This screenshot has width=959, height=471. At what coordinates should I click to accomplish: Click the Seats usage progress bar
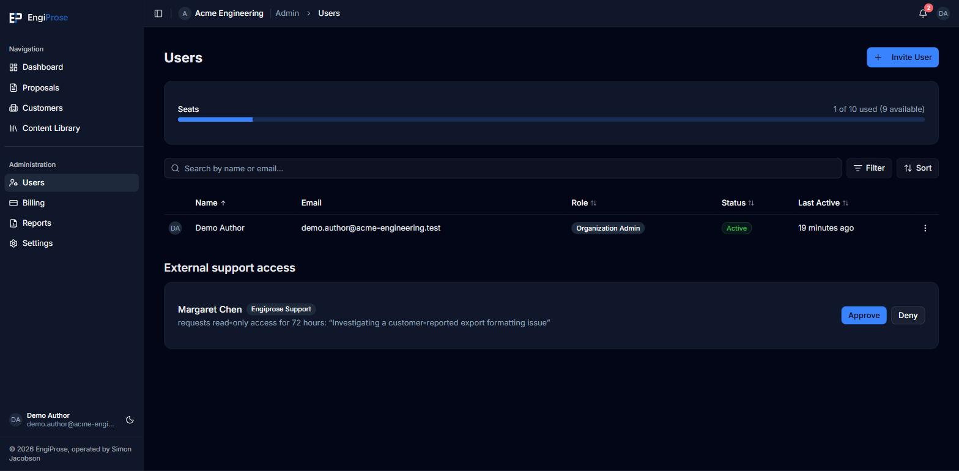pyautogui.click(x=551, y=120)
